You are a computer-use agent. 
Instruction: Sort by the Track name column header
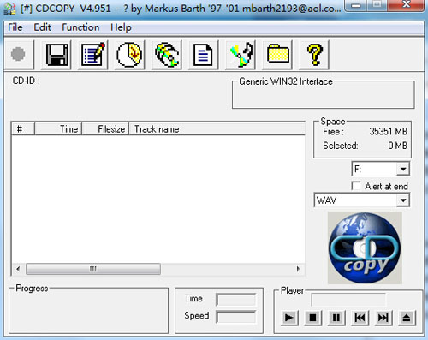[217, 129]
